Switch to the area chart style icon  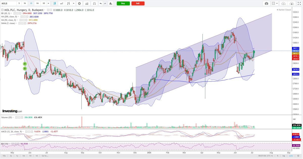pos(62,4)
